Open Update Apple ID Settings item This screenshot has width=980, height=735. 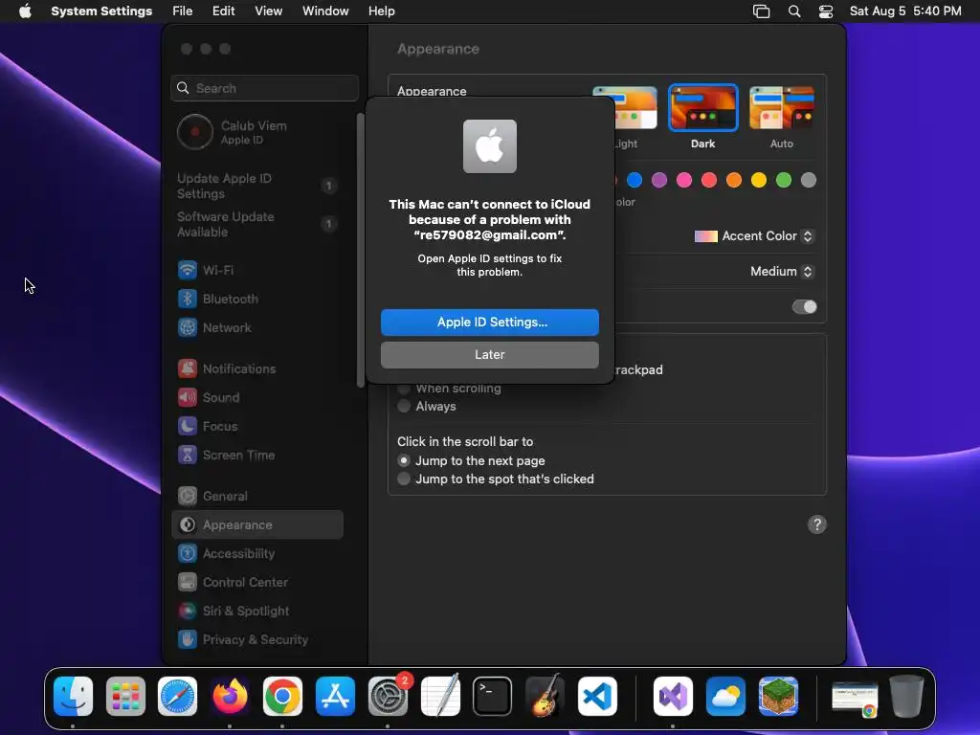(256, 186)
